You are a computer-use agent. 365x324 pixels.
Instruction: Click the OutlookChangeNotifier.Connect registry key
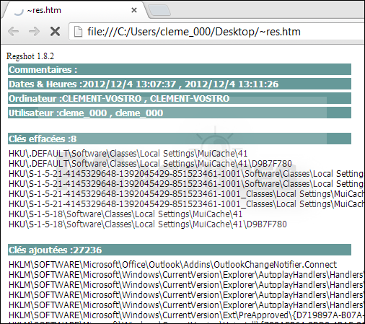point(172,265)
